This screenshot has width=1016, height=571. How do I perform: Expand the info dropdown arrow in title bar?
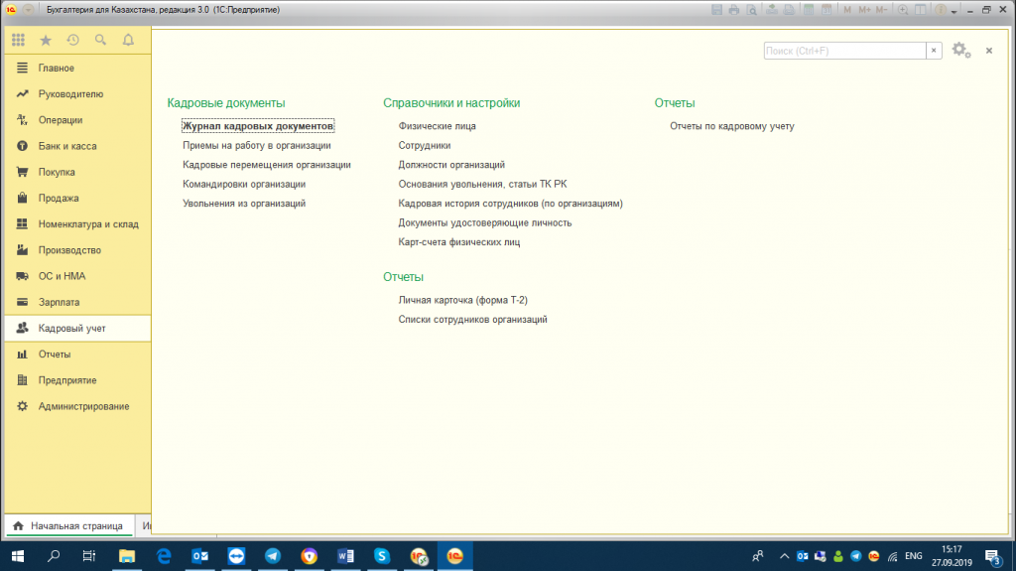(x=953, y=10)
